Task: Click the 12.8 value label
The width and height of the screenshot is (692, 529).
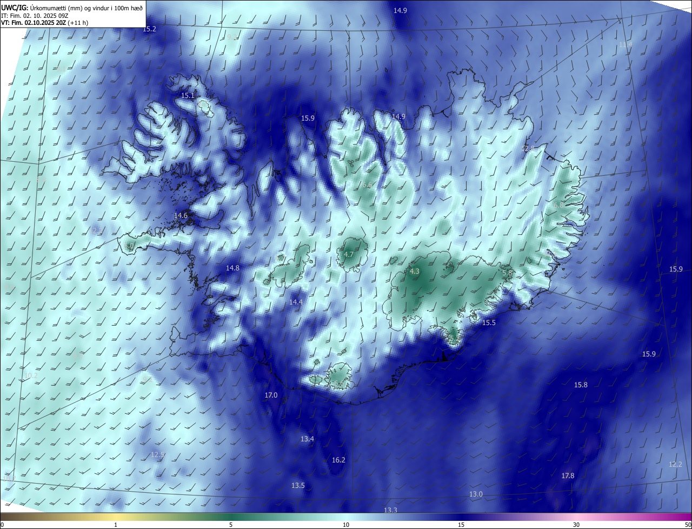Action: point(527,149)
